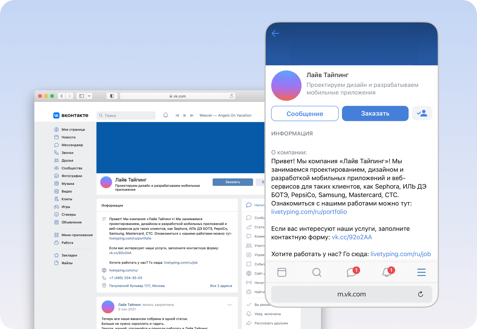Open the sidebar dropdown arrow in Safari

coord(89,96)
